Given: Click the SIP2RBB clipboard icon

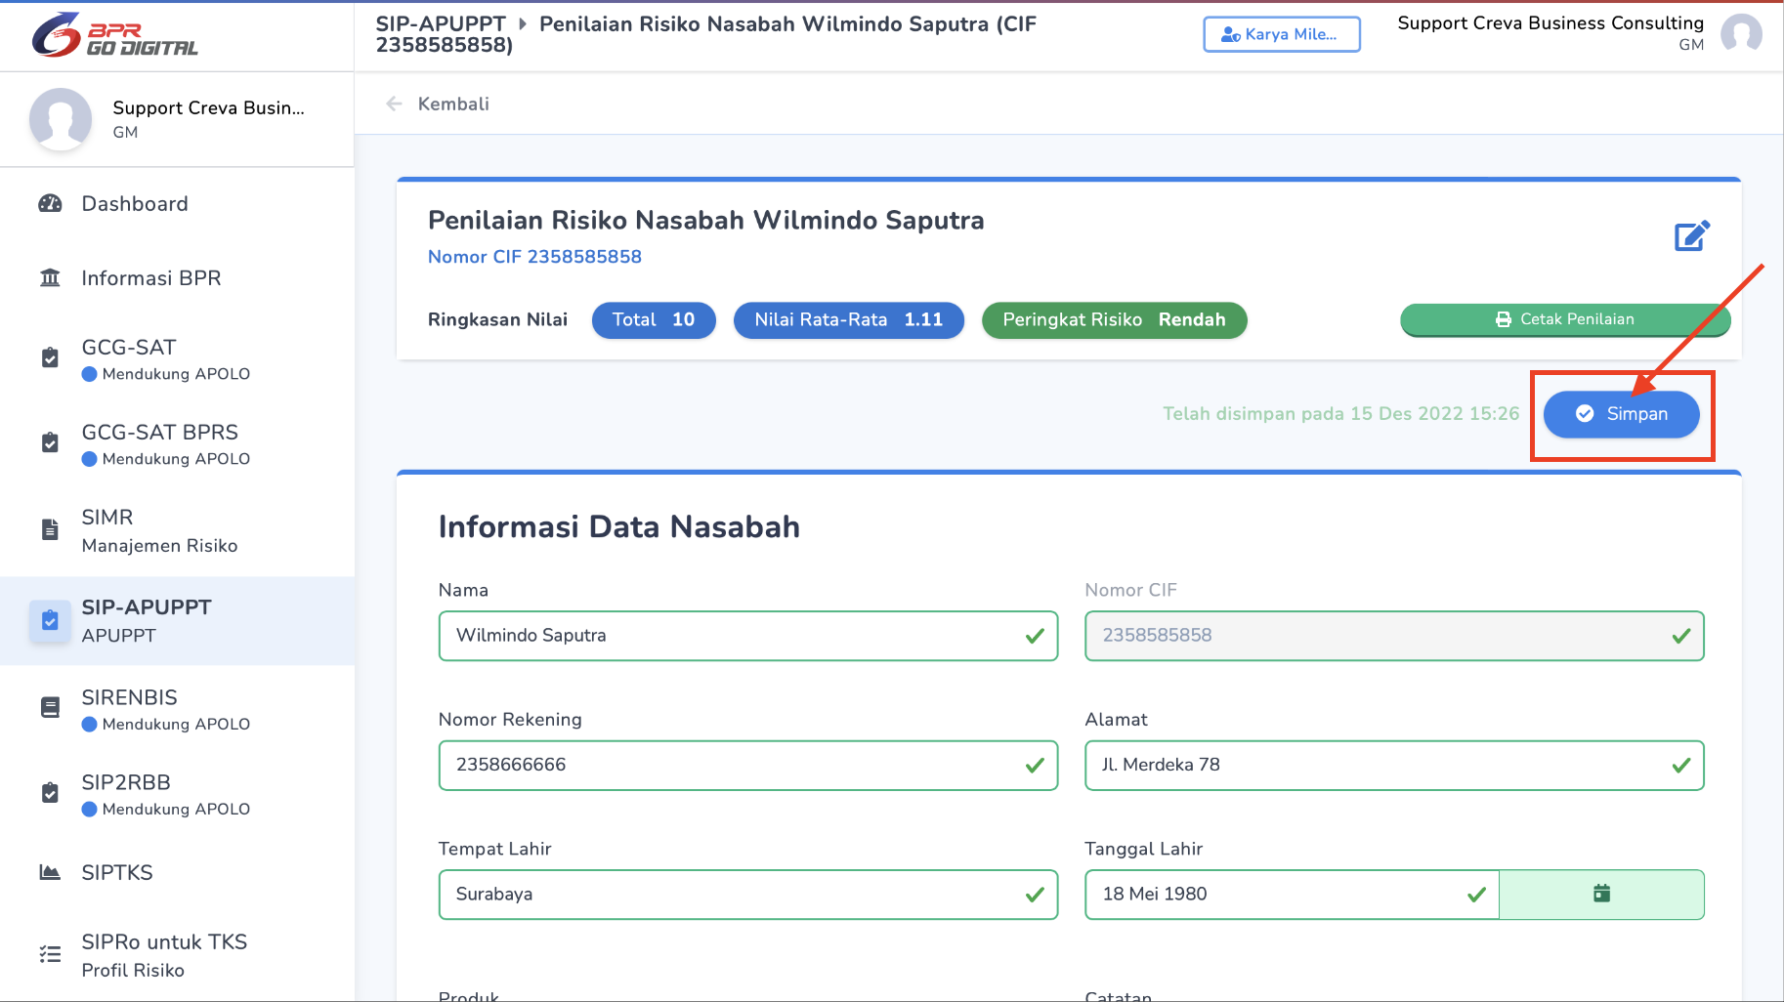Looking at the screenshot, I should [x=50, y=793].
